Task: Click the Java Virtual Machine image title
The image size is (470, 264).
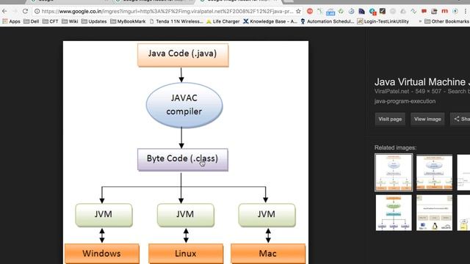Action: coord(422,81)
